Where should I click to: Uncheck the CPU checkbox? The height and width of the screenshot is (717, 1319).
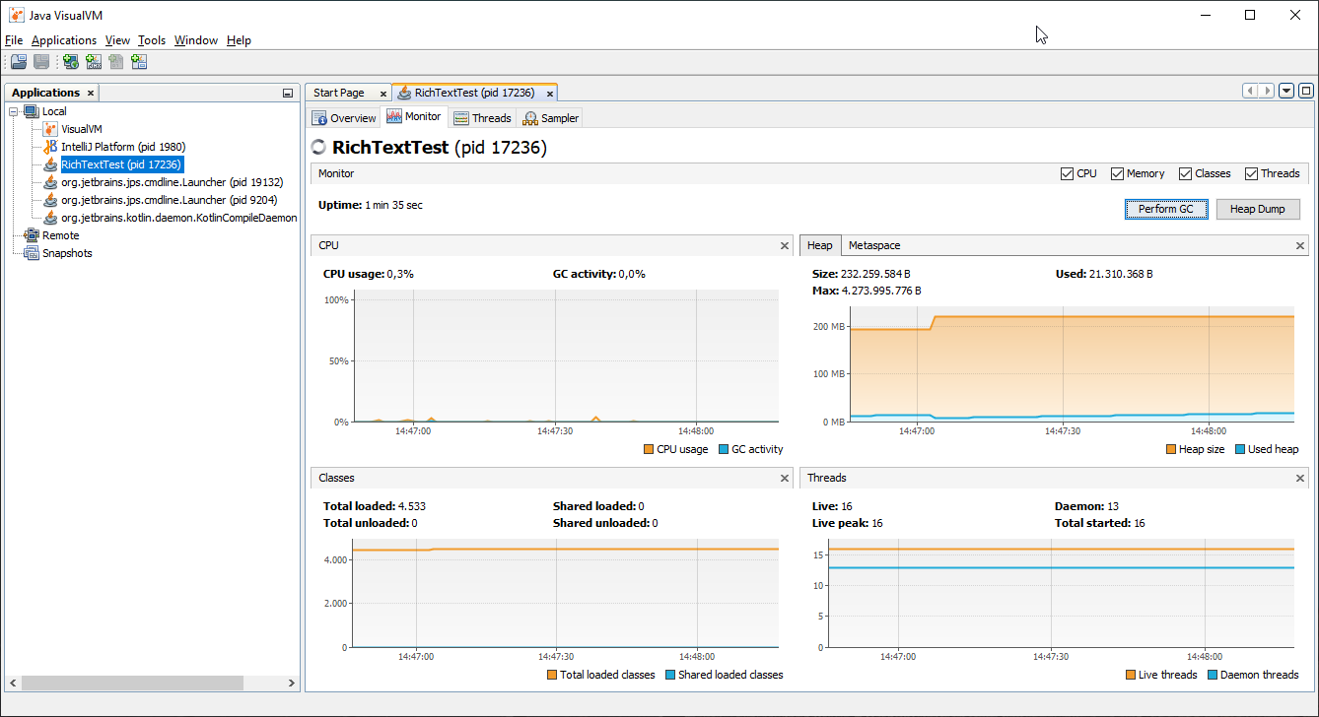pos(1067,173)
